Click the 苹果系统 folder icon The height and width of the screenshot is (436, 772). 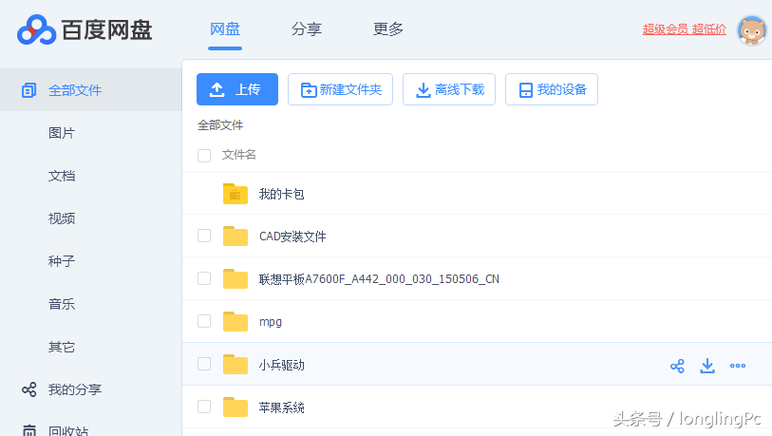(x=235, y=407)
